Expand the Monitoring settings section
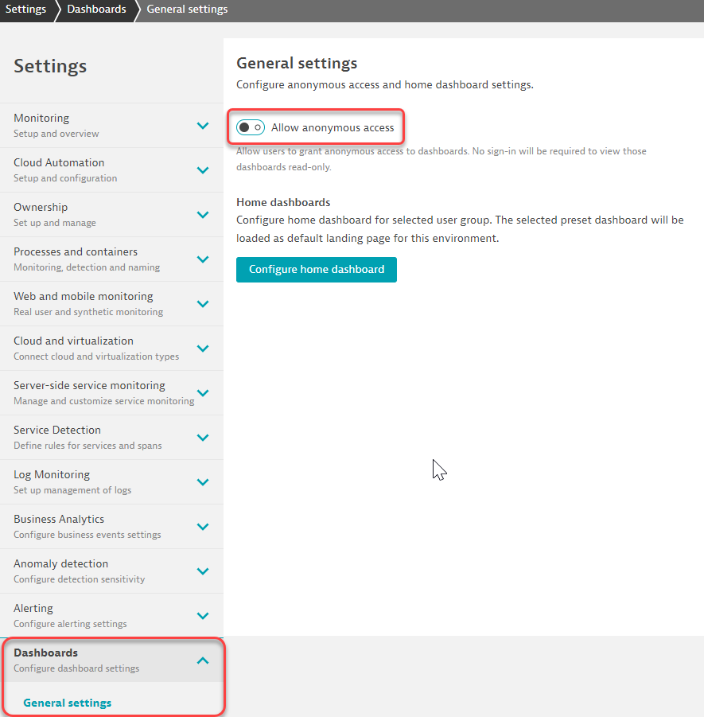This screenshot has width=704, height=717. (203, 126)
